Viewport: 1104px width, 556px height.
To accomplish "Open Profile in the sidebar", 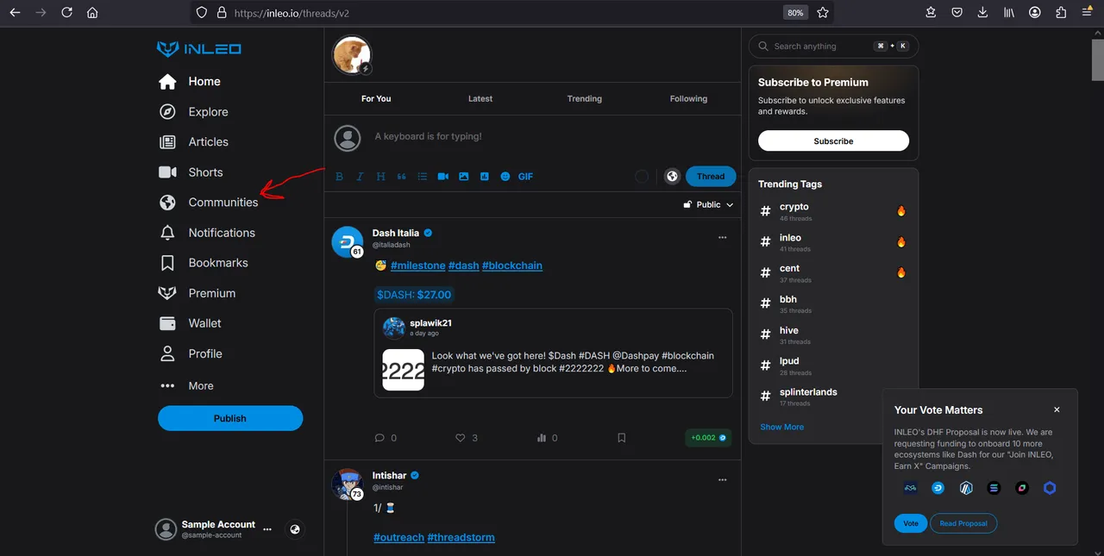I will [190, 354].
